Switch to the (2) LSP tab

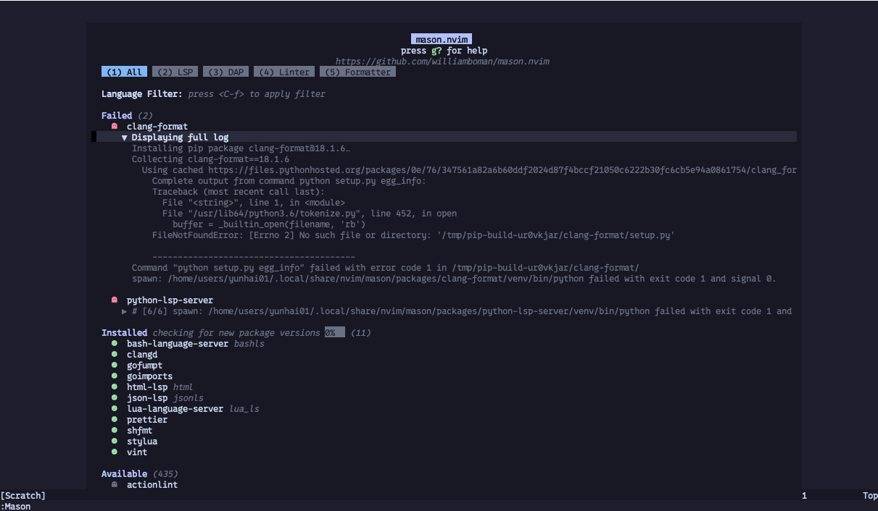click(175, 72)
